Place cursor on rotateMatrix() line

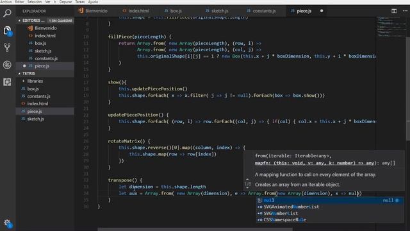(129, 141)
